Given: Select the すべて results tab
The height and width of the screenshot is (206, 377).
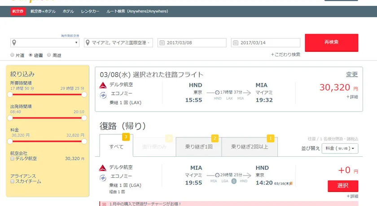Looking at the screenshot, I should [x=116, y=146].
